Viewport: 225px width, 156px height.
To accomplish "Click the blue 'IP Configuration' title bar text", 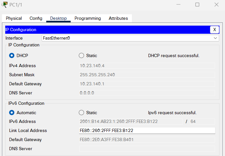I will pos(21,30).
